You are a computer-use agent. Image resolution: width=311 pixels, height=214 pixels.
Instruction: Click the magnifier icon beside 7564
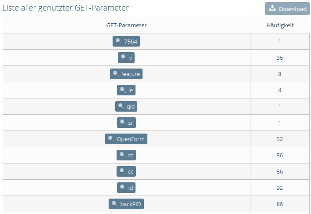(x=119, y=41)
